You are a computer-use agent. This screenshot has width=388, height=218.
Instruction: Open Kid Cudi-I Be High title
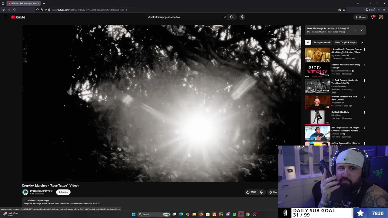pyautogui.click(x=340, y=112)
